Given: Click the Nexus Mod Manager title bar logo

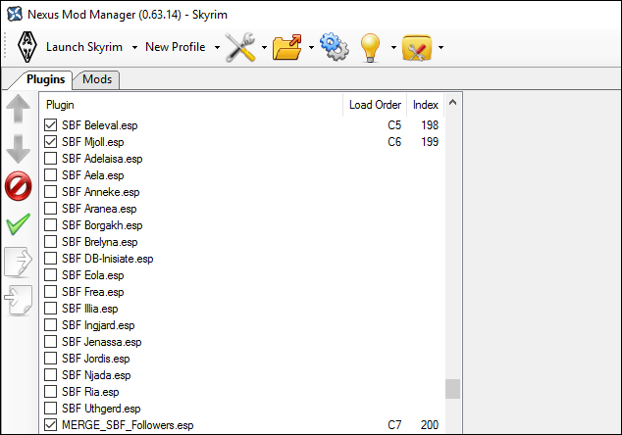Looking at the screenshot, I should point(15,15).
